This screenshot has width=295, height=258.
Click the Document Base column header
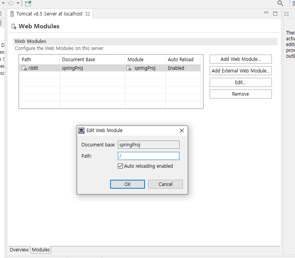92,59
